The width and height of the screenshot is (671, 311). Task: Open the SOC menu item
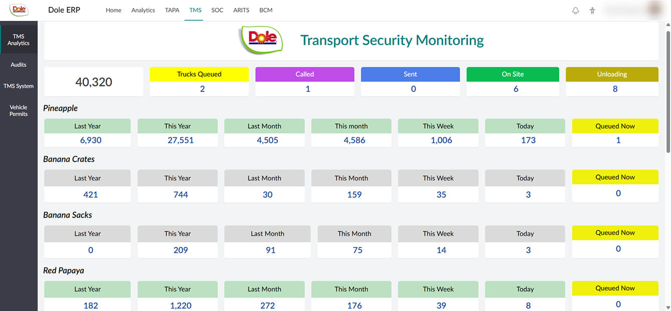tap(217, 10)
